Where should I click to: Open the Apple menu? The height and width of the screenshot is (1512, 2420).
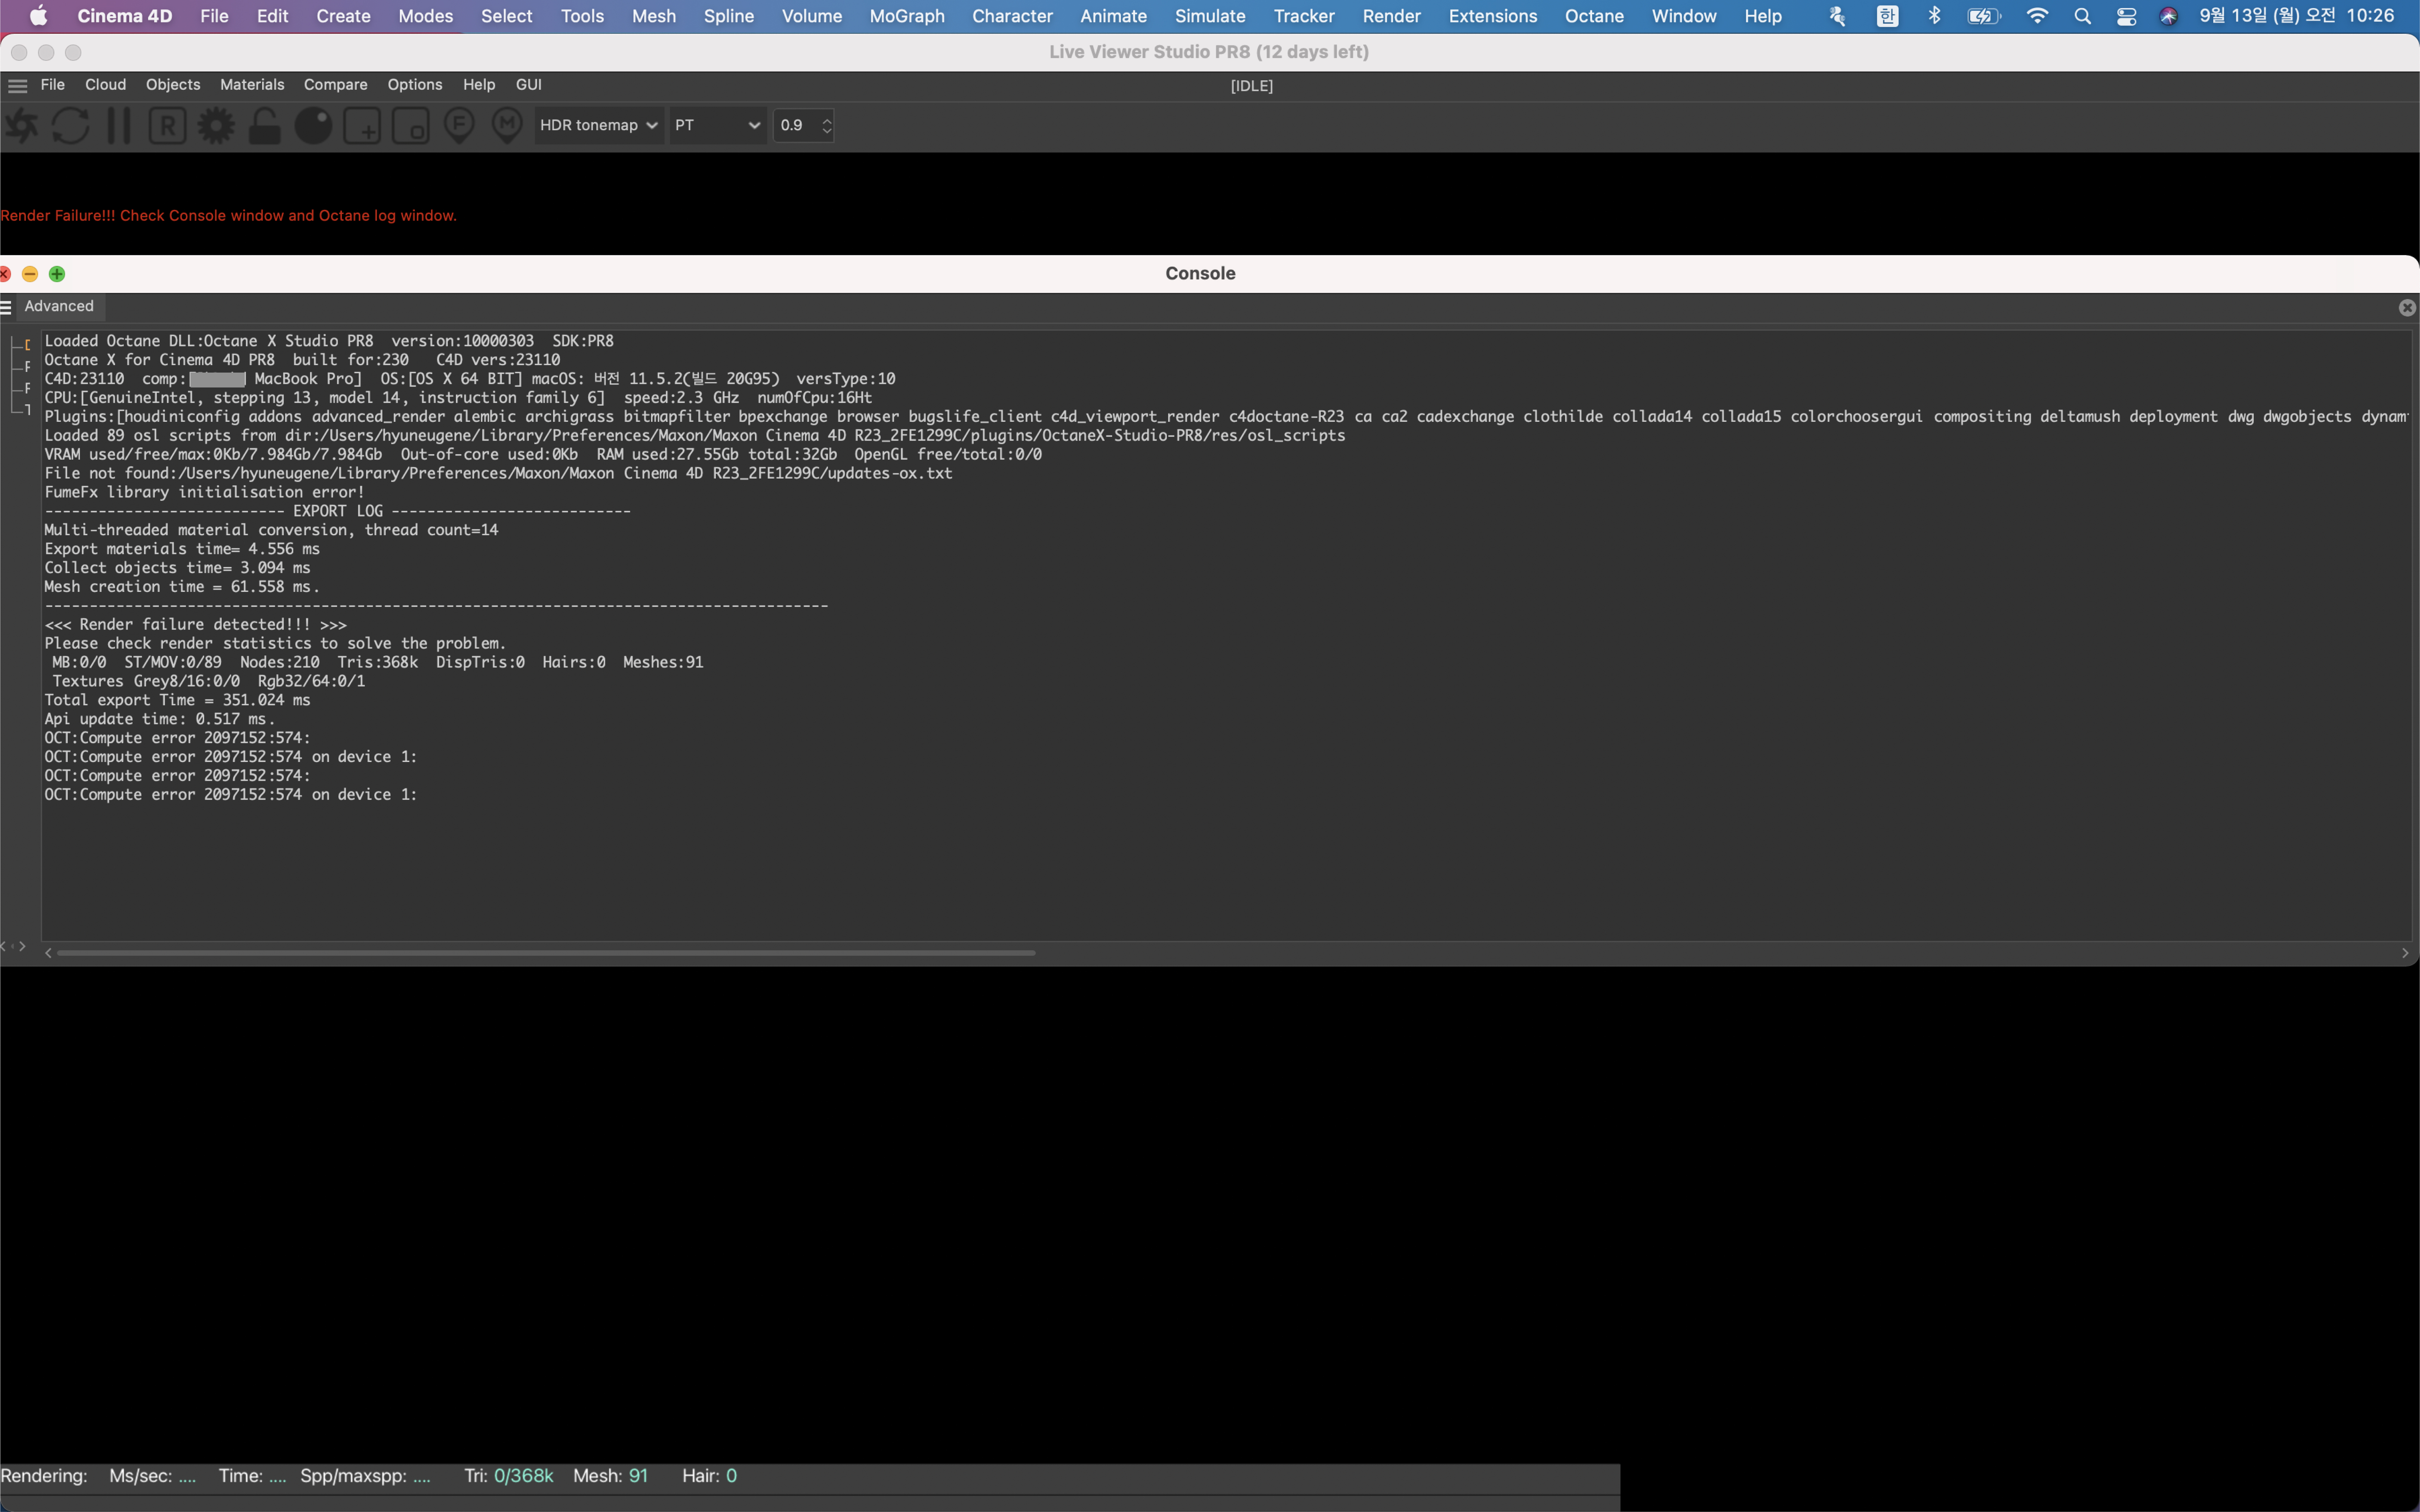39,16
